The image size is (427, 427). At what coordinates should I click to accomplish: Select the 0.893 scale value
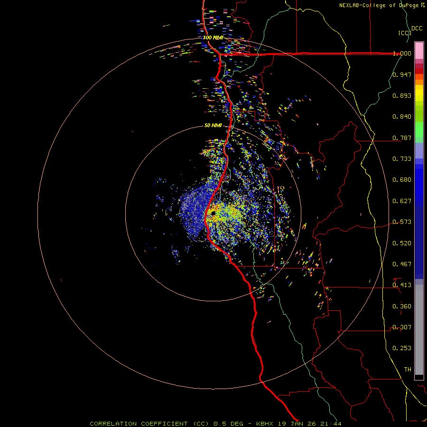click(402, 95)
